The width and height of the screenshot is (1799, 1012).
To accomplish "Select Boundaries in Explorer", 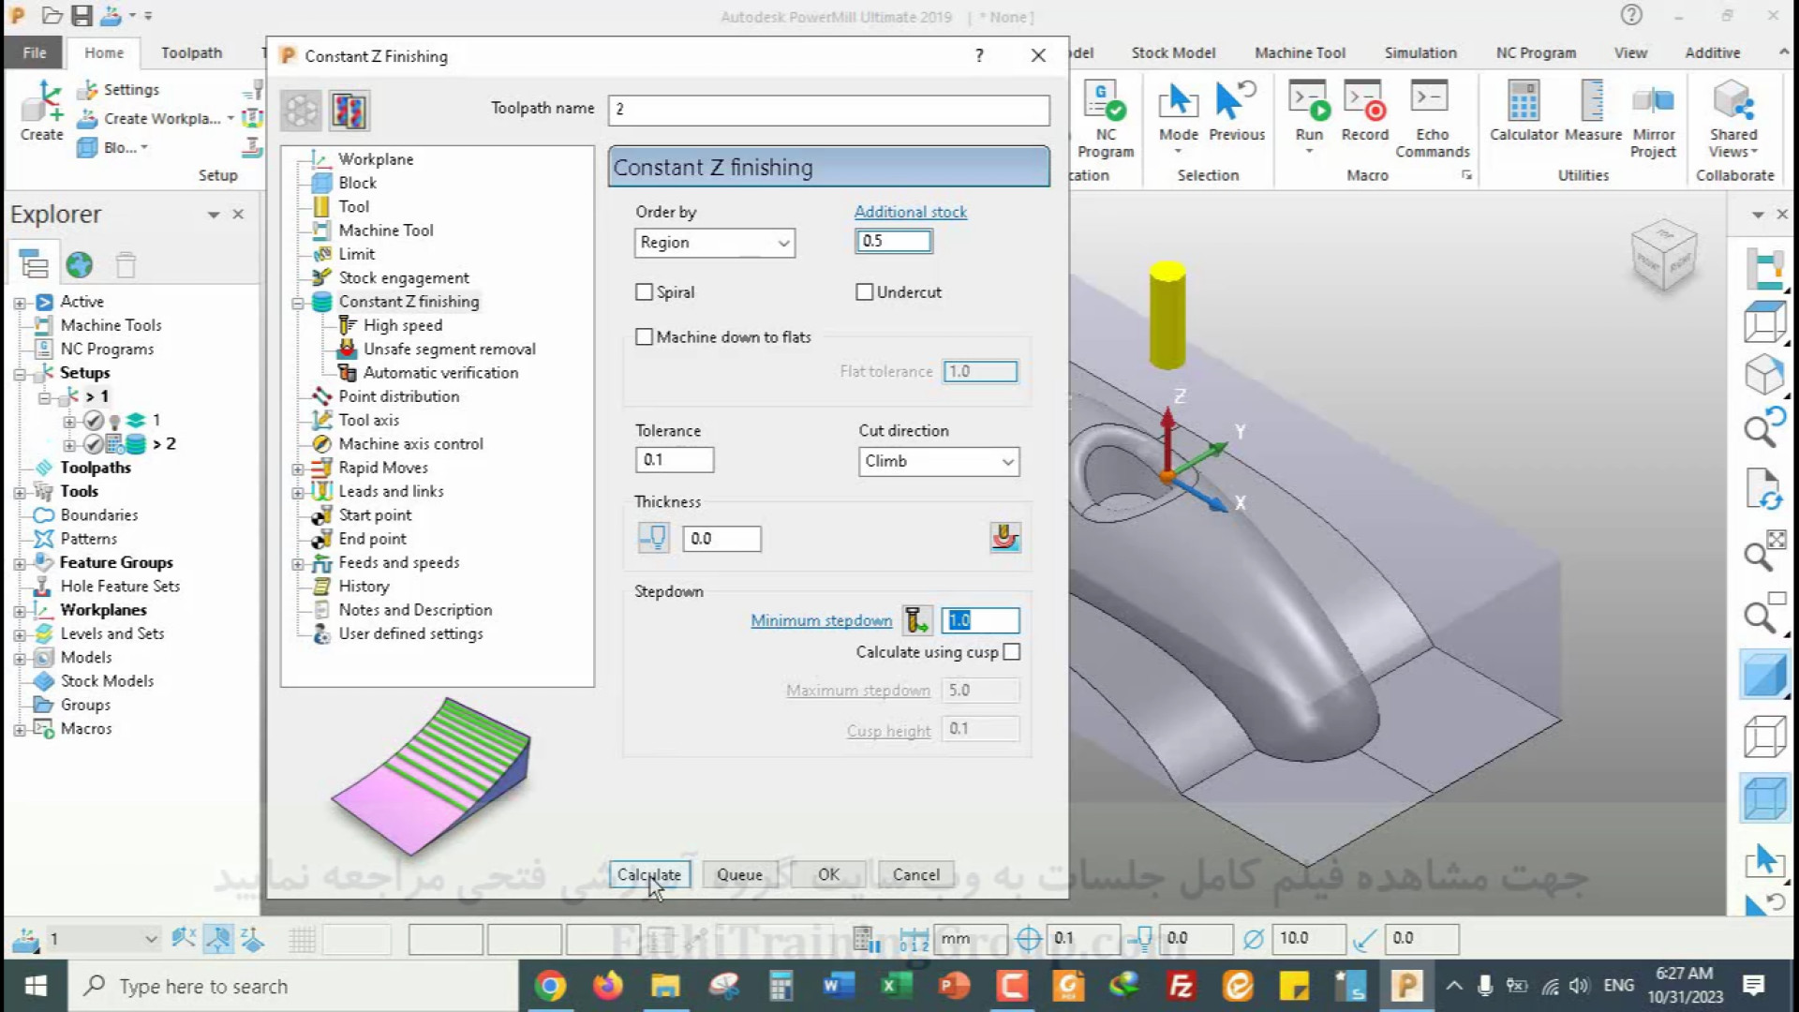I will tap(98, 515).
